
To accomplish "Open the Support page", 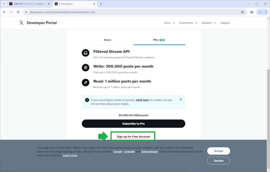I will (225, 23).
